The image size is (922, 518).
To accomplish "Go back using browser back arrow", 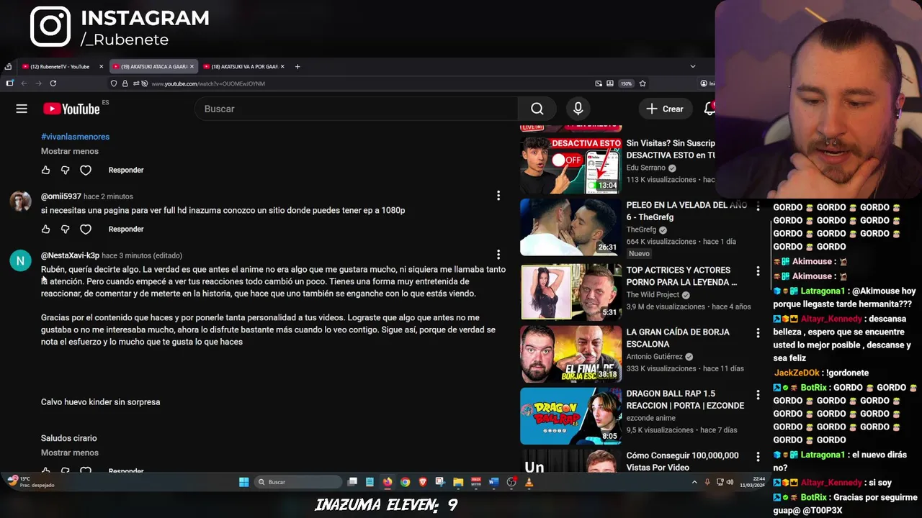I will [x=24, y=83].
